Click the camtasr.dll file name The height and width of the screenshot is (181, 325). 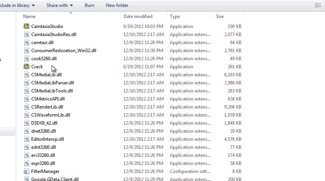[42, 43]
